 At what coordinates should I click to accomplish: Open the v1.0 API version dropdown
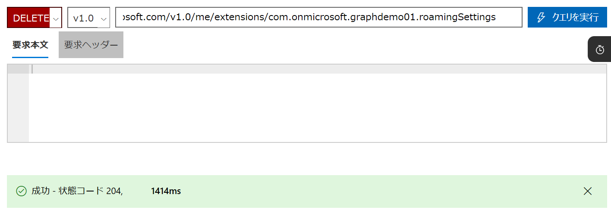pos(89,18)
